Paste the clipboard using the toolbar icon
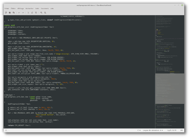Image resolution: width=190 pixels, height=138 pixels. coord(36,13)
